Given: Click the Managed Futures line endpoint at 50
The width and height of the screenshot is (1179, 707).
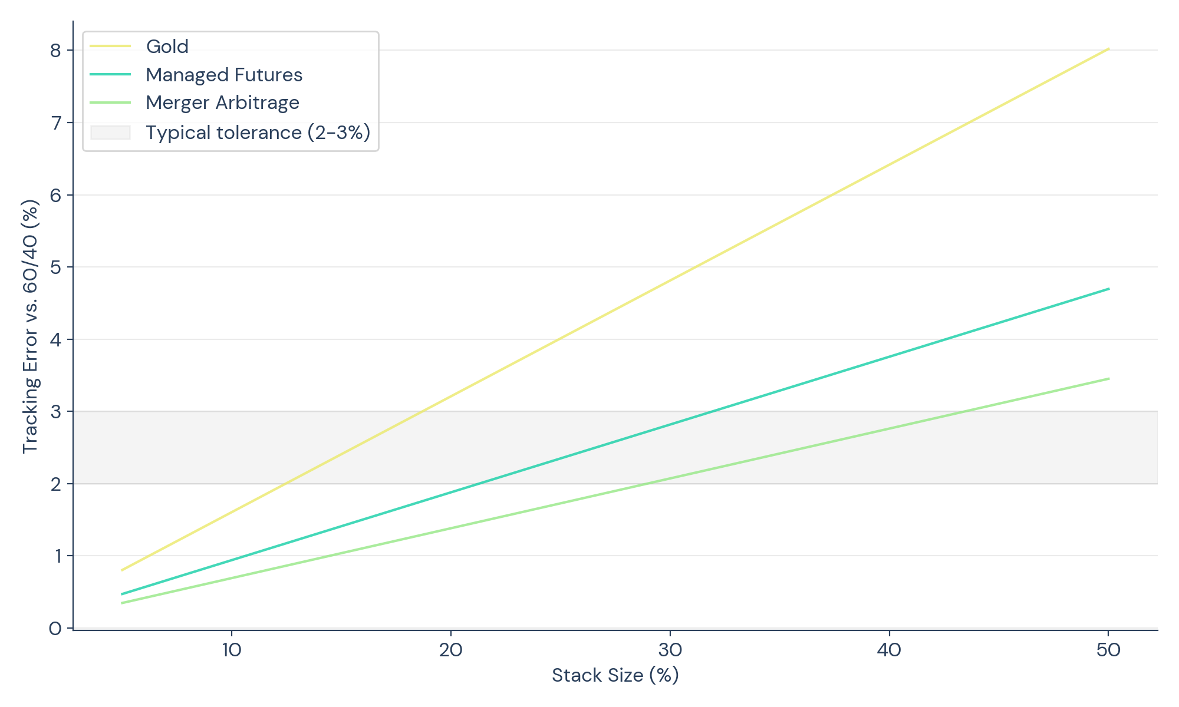Looking at the screenshot, I should pyautogui.click(x=1108, y=289).
